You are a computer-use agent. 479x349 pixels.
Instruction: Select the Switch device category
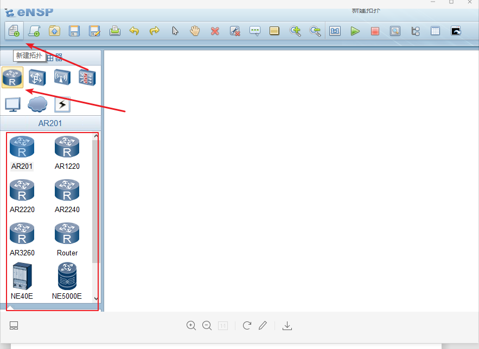[x=37, y=77]
